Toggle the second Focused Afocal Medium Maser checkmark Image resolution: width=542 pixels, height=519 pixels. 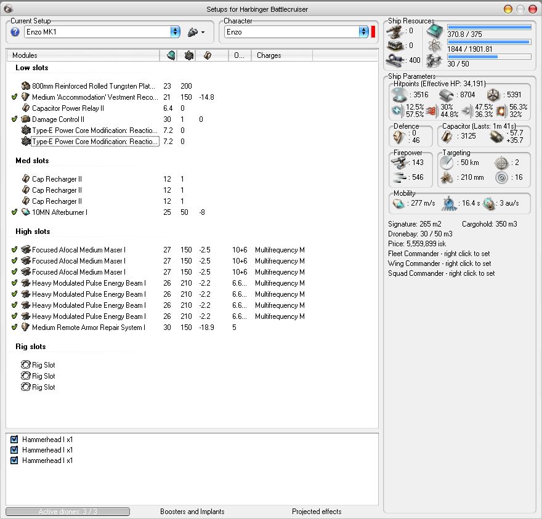pyautogui.click(x=14, y=260)
